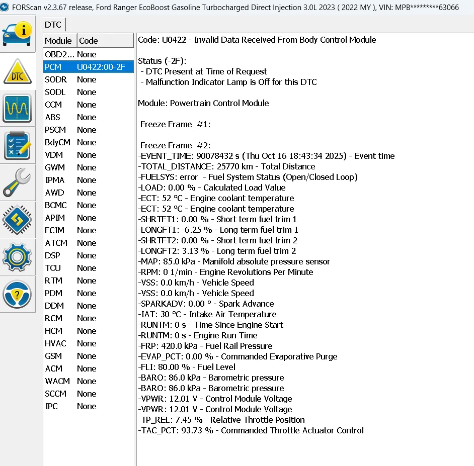Open the wrench service functions section
474x466 pixels.
(18, 182)
